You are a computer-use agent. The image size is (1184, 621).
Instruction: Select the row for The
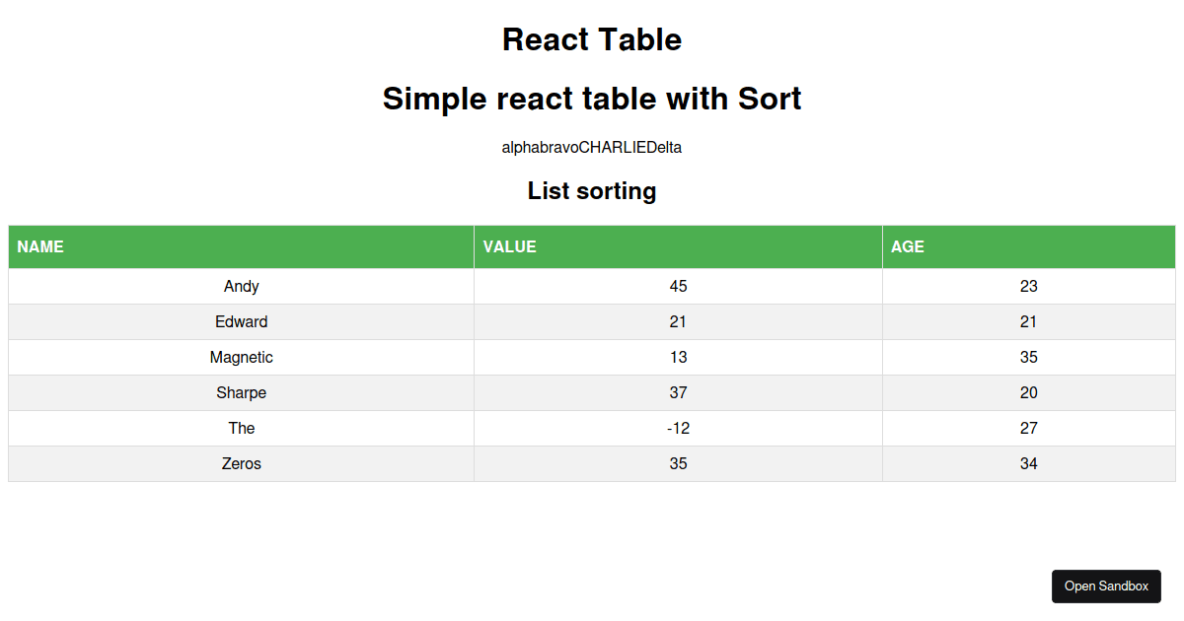pos(242,428)
